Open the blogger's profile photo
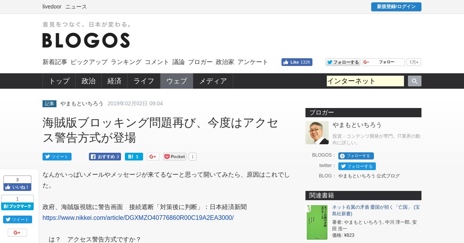This screenshot has width=464, height=243. (317, 133)
